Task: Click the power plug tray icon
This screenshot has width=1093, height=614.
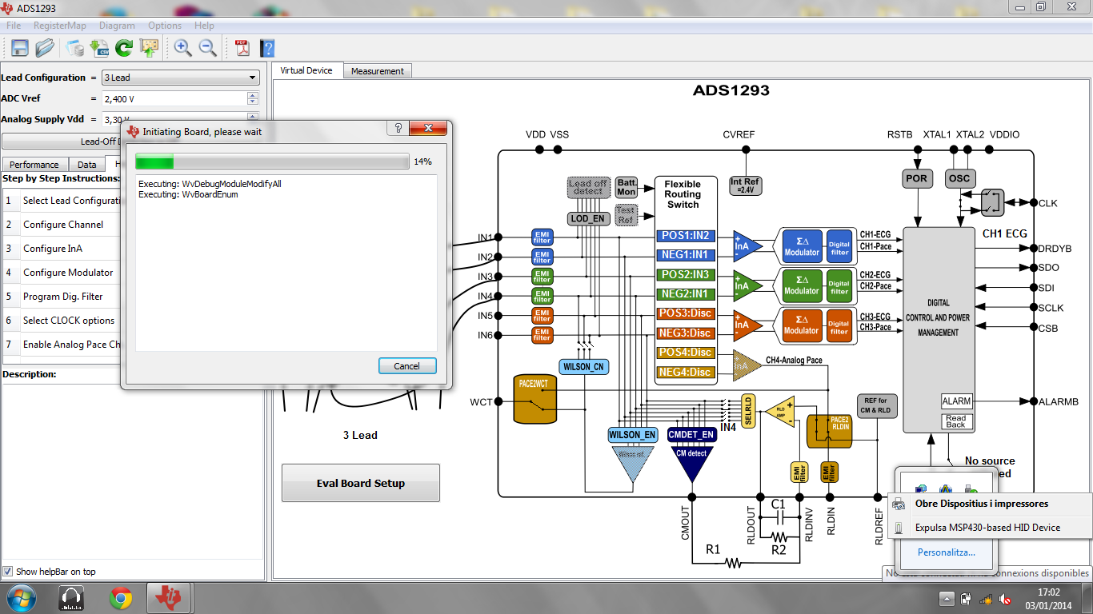Action: 967,599
